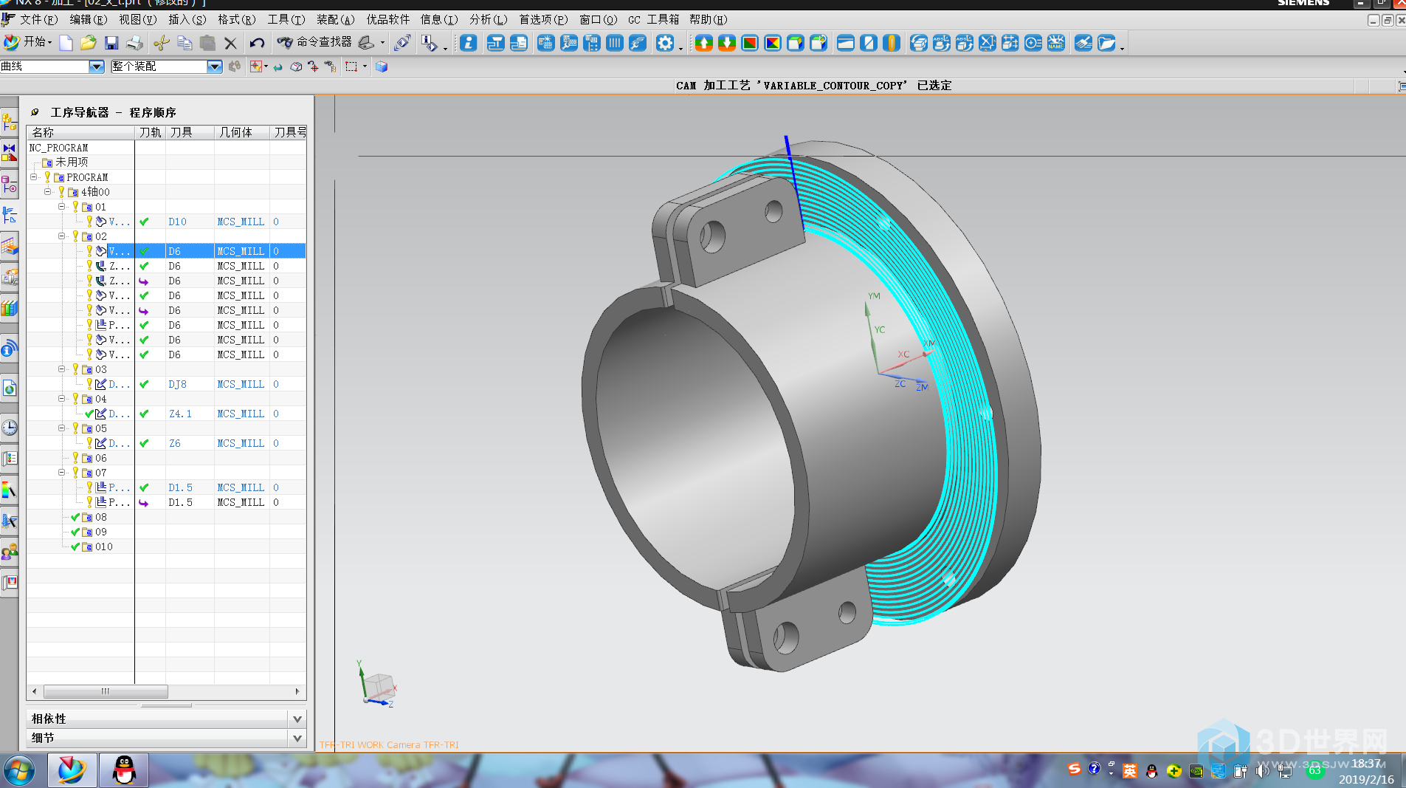Click the NAME label toolbar icon
The width and height of the screenshot is (1406, 788).
pos(1056,43)
